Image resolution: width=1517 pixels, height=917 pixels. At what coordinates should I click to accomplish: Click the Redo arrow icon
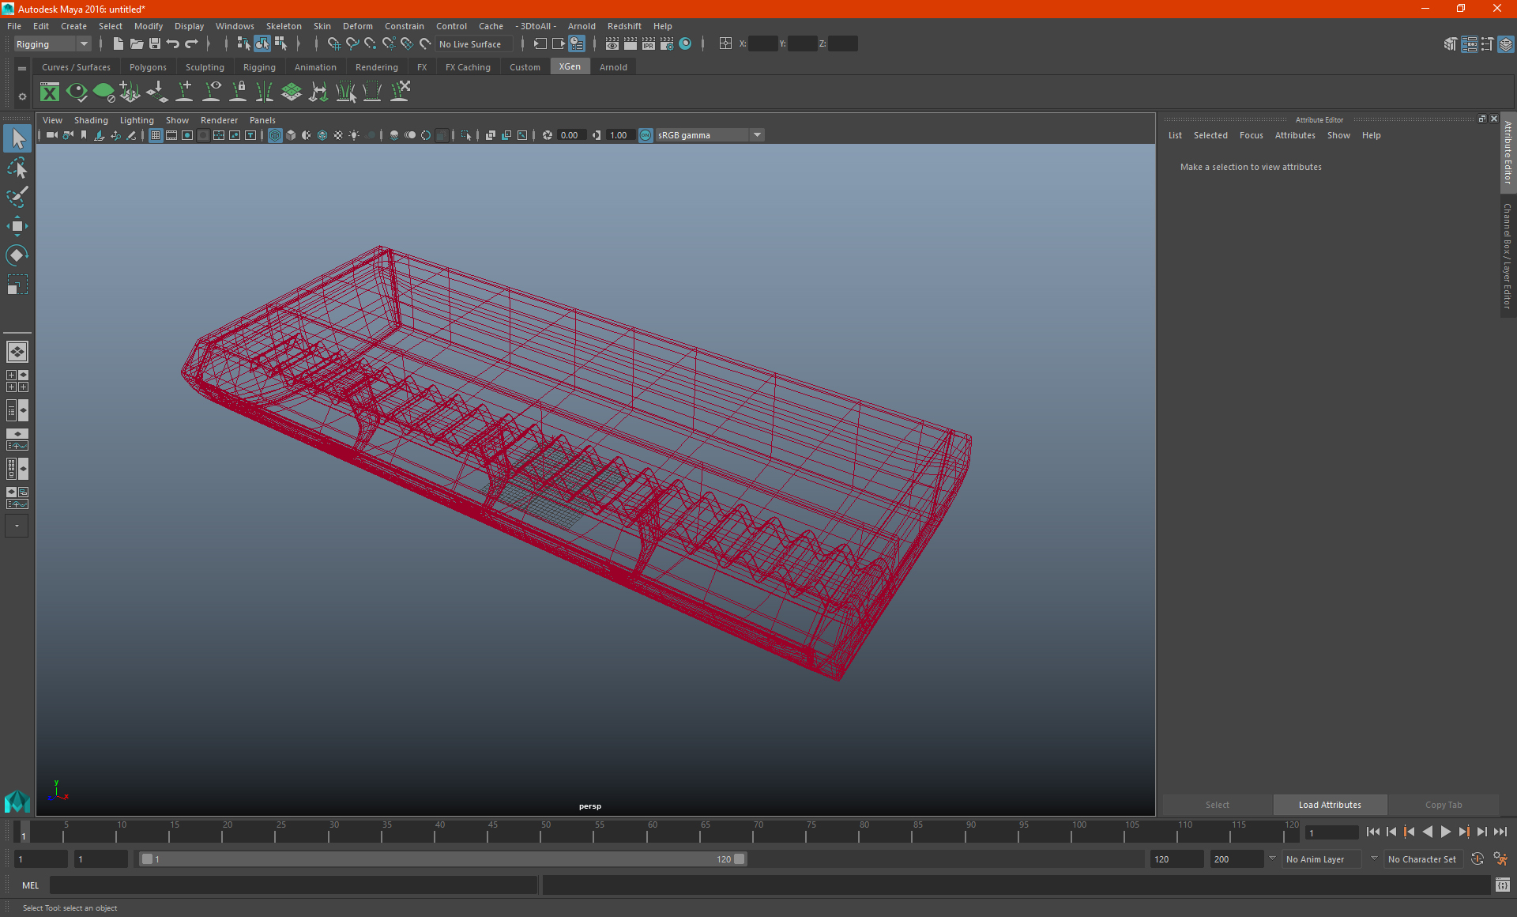click(191, 44)
